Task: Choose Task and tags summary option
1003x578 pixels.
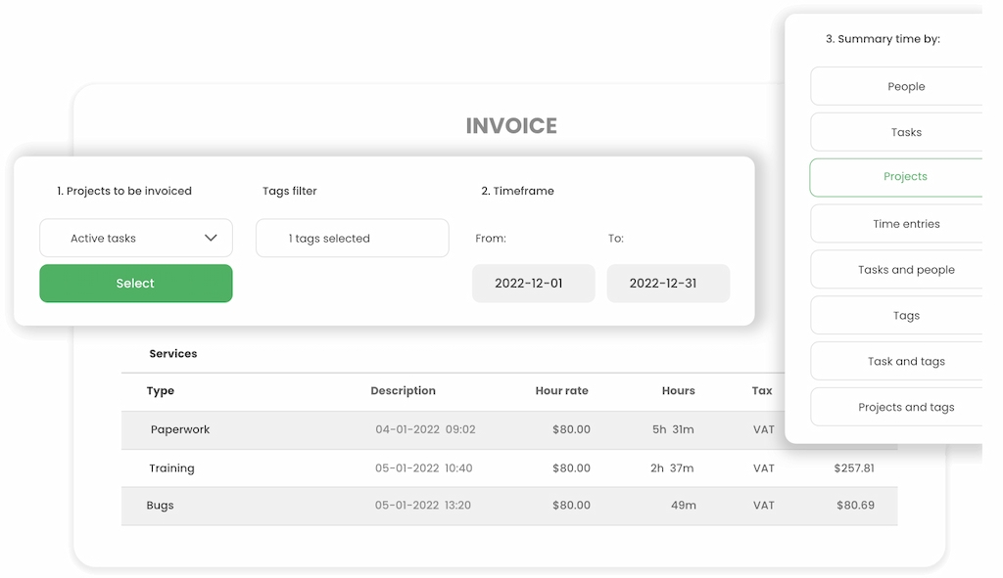Action: pyautogui.click(x=903, y=361)
